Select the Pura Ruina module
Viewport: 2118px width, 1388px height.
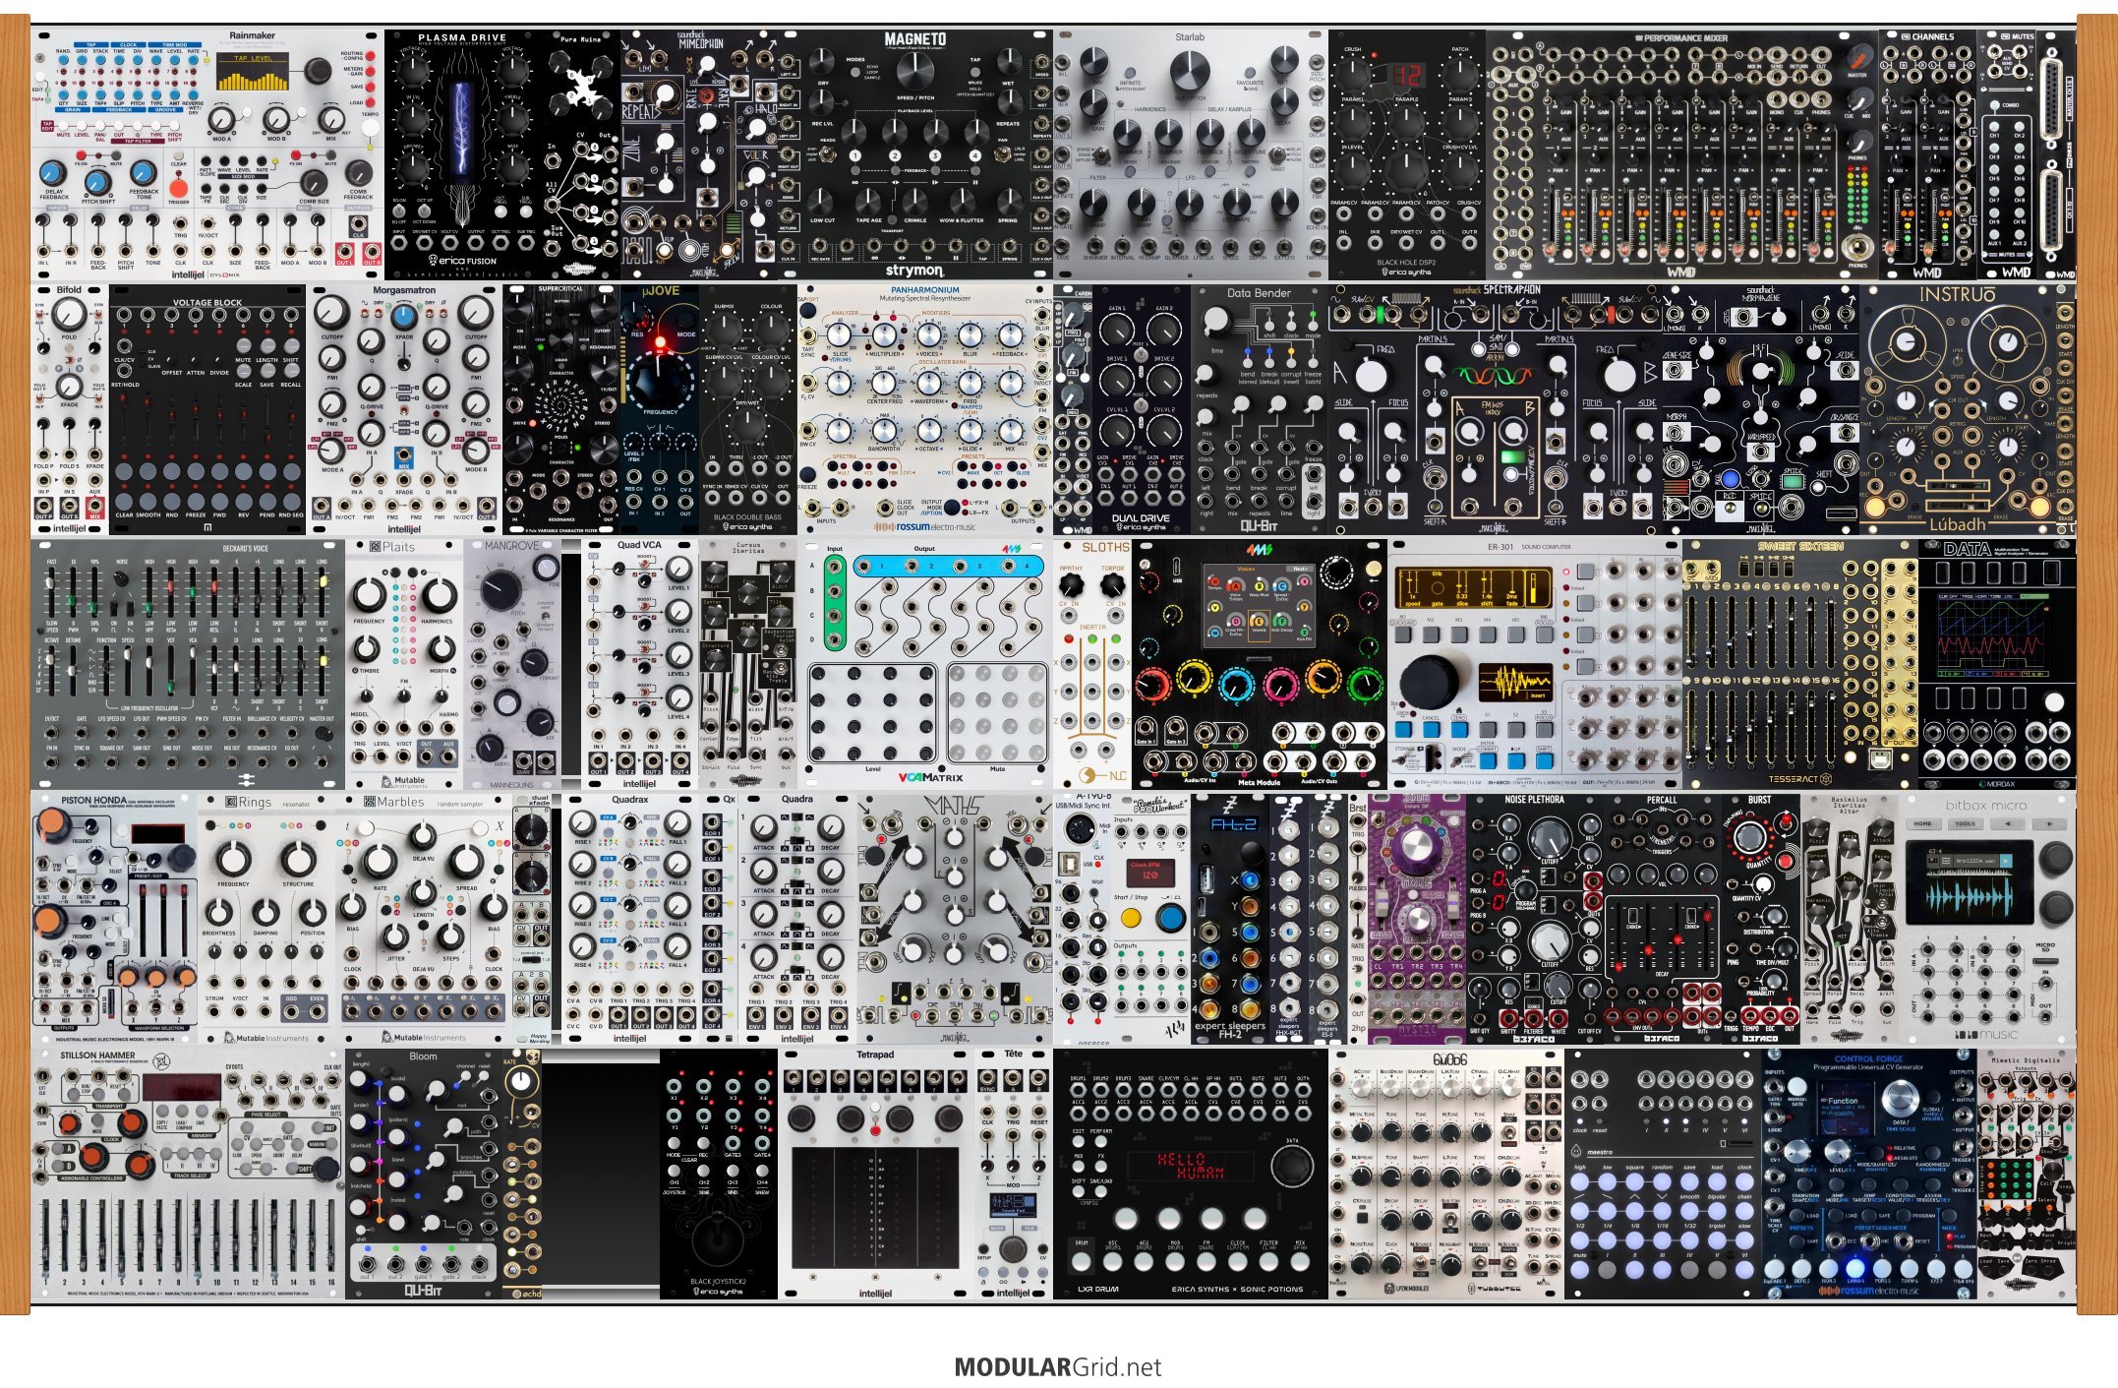[x=581, y=154]
